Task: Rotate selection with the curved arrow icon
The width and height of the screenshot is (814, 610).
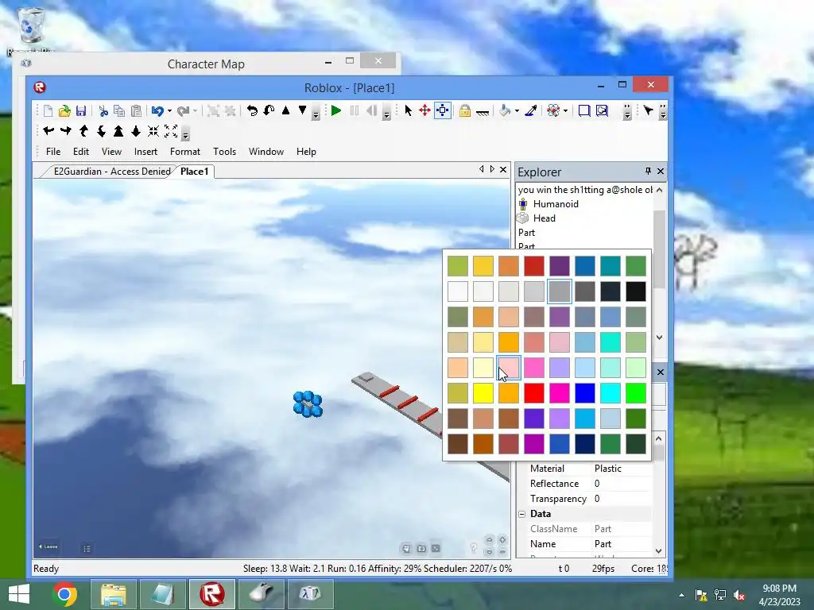Action: 252,110
